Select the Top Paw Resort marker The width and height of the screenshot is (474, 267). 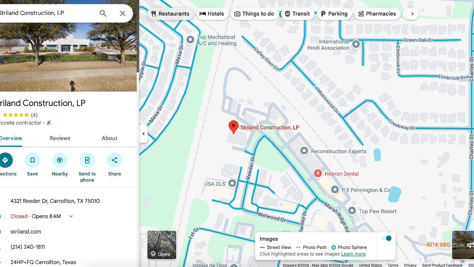pyautogui.click(x=352, y=211)
